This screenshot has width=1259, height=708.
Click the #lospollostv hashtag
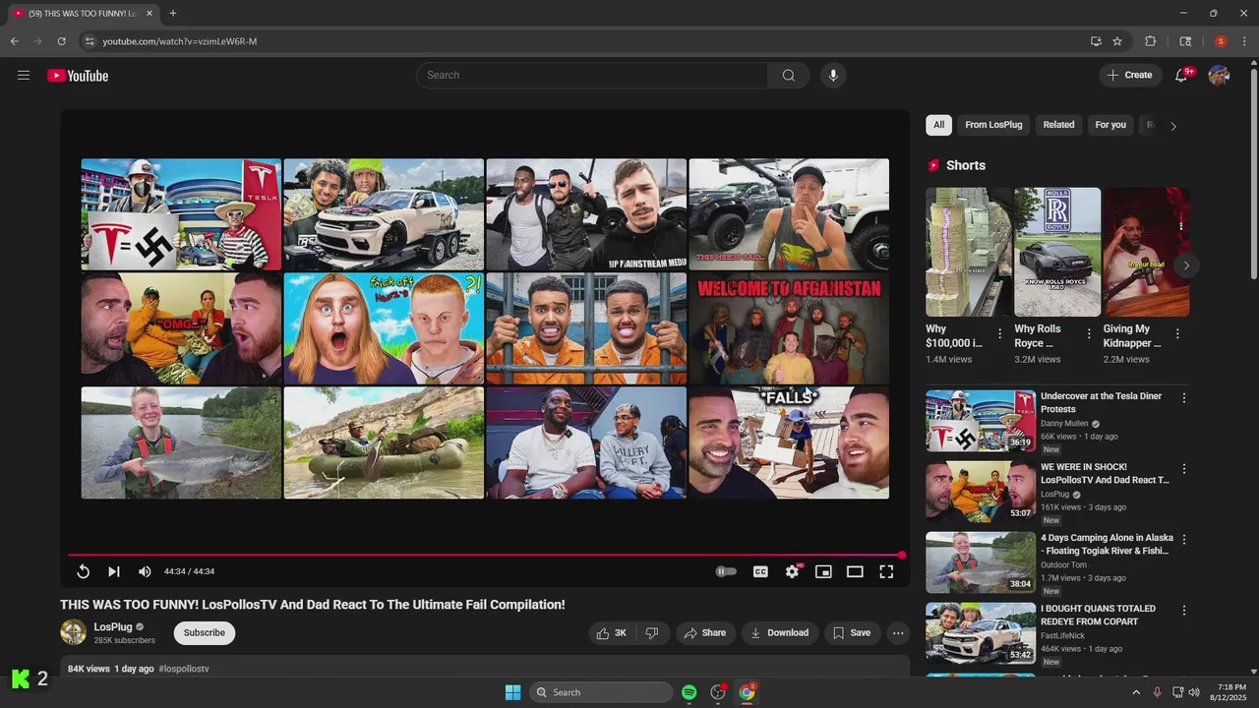tap(184, 669)
